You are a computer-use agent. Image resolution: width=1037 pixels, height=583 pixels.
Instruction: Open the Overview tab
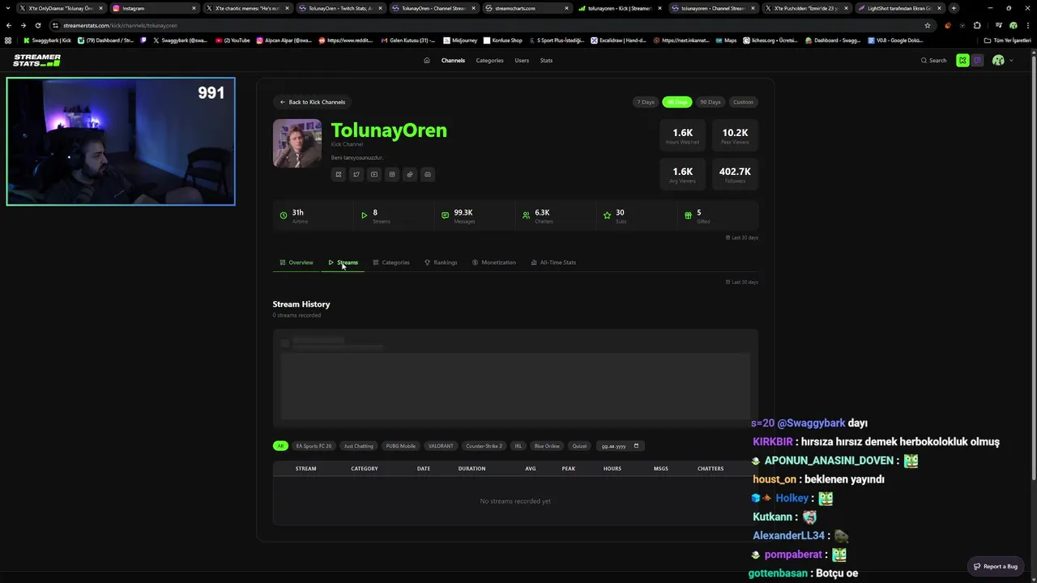297,262
